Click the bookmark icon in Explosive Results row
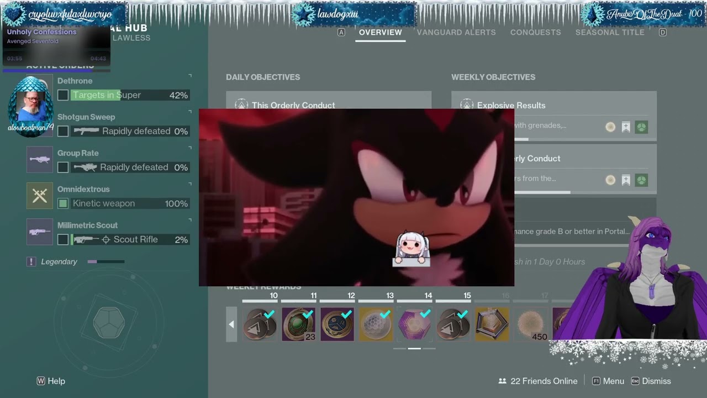The height and width of the screenshot is (398, 707). click(626, 127)
